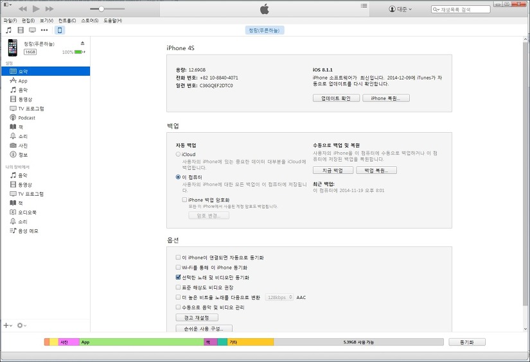Screen dimensions: 530x362
Task: Click the 손쉬운 사용 구성... button
Action: tap(204, 329)
